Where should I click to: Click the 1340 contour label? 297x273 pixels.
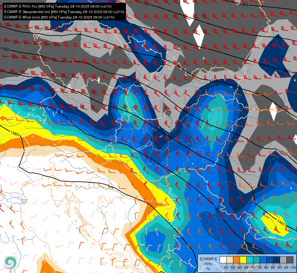tap(244, 4)
